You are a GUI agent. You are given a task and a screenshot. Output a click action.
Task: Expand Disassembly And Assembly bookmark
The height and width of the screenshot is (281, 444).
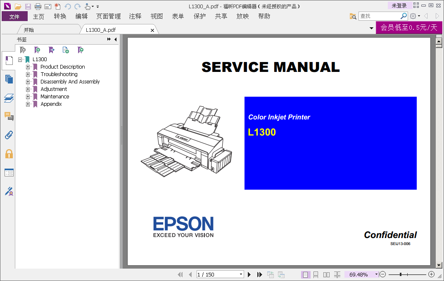(28, 82)
